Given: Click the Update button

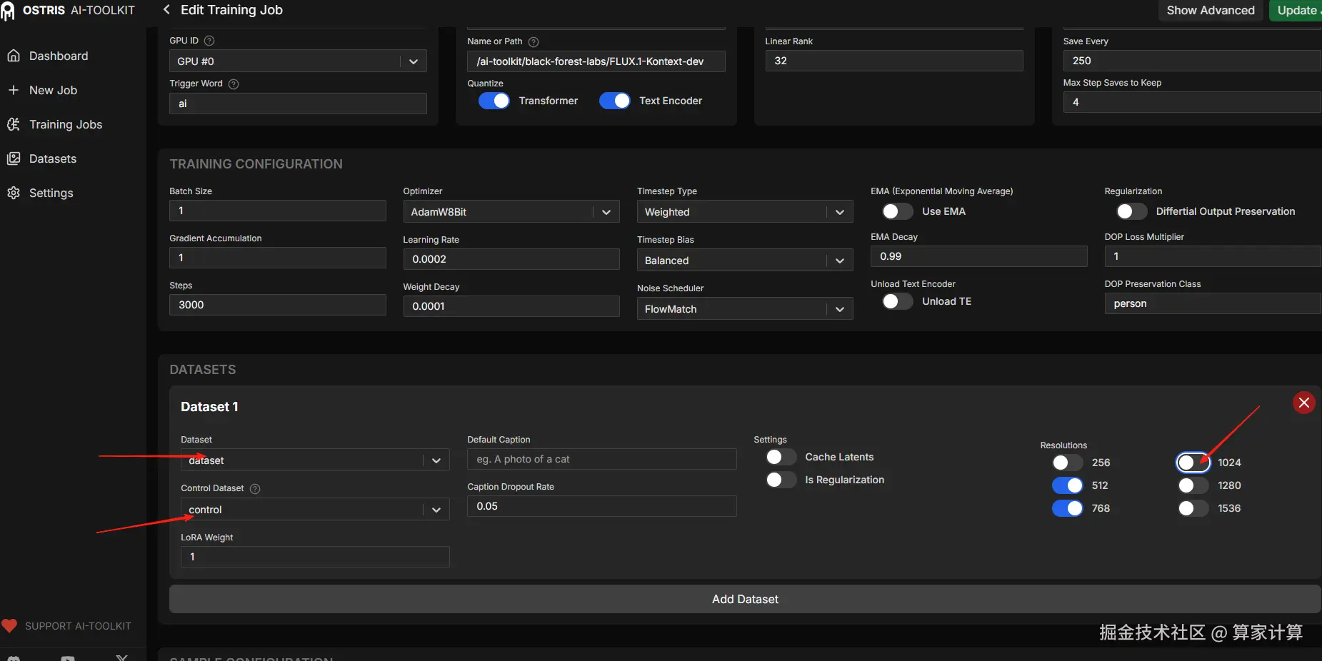Looking at the screenshot, I should (x=1296, y=10).
